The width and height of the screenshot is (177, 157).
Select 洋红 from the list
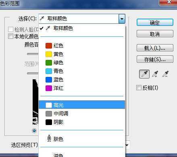click(x=82, y=88)
